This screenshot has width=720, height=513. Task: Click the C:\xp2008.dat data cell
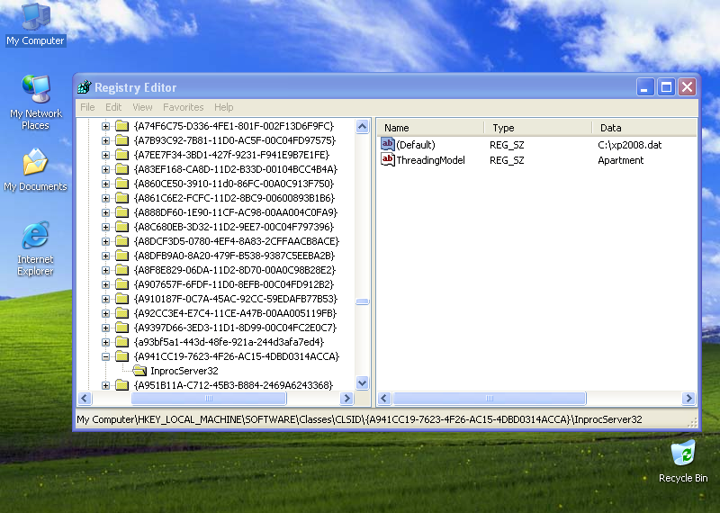(629, 145)
